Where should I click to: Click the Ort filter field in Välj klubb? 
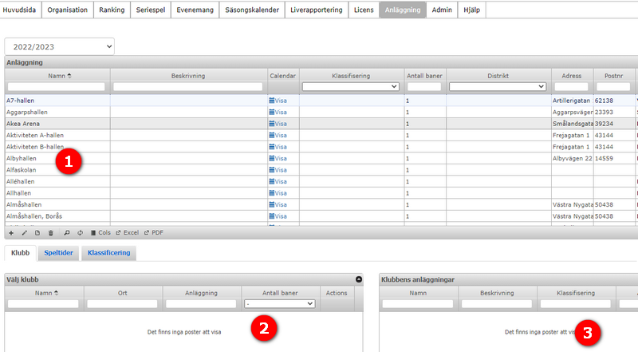coord(122,303)
